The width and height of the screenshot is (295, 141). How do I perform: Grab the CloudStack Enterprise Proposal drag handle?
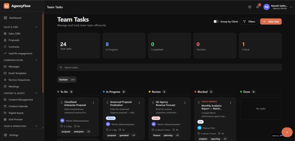coord(61,102)
